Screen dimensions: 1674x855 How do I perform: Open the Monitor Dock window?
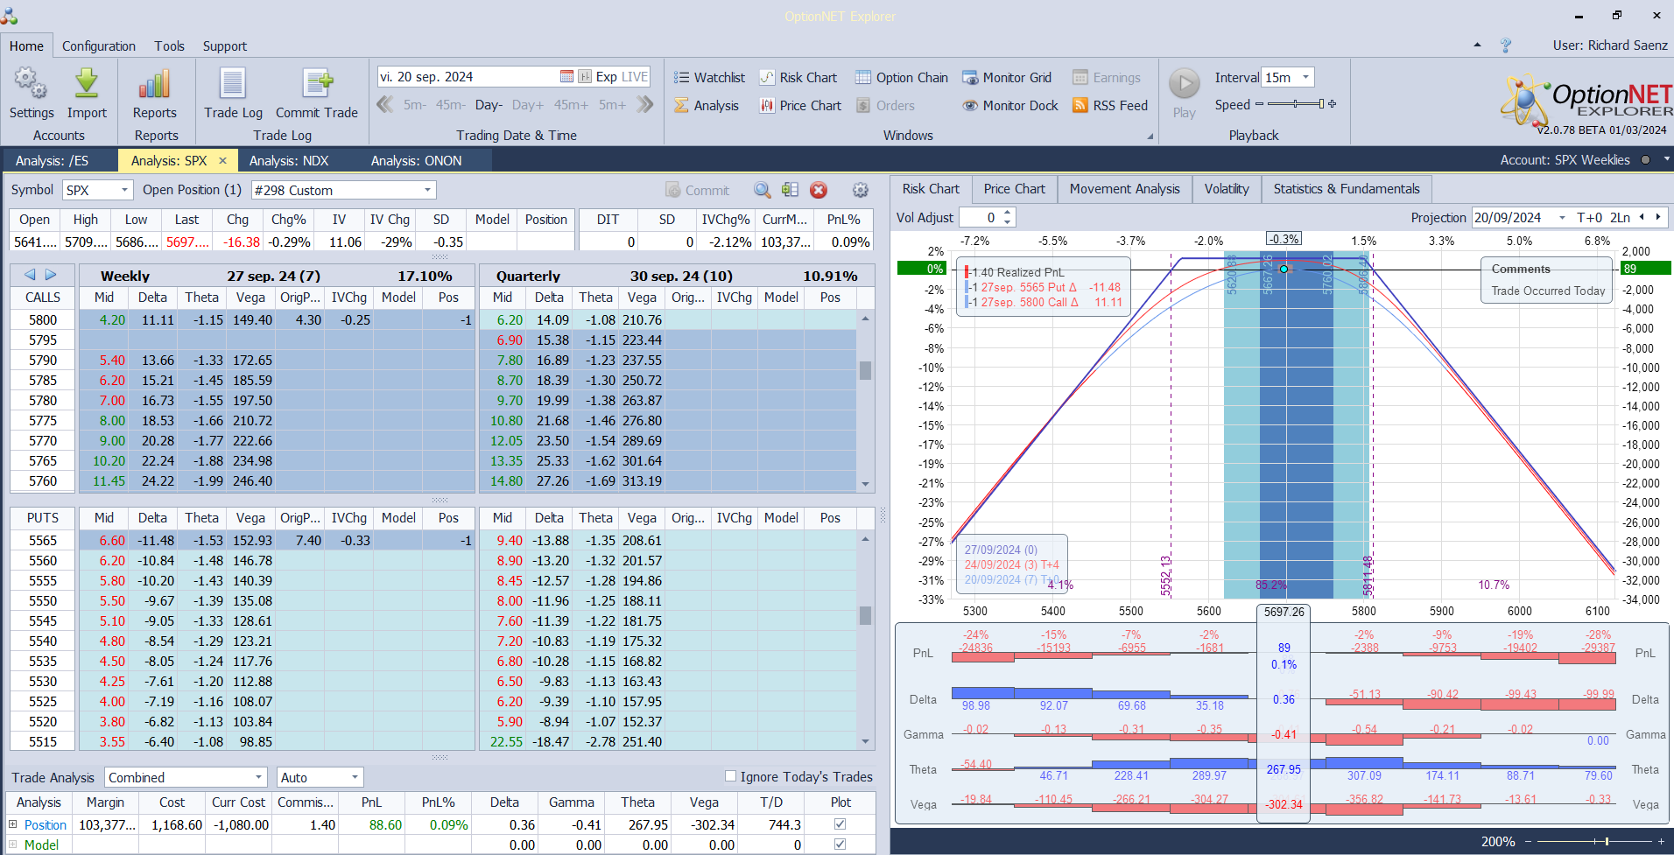pyautogui.click(x=1010, y=105)
